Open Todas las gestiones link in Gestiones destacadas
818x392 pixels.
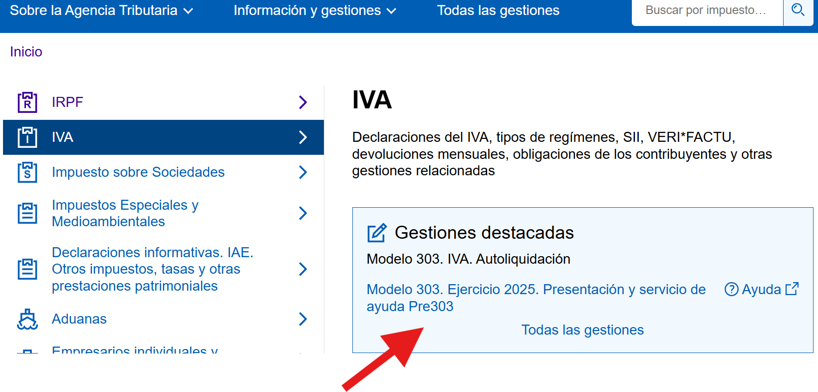click(582, 330)
